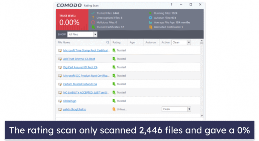Click the Autorun Files gear icon
Screen dimensions: 259x141
tap(150, 18)
